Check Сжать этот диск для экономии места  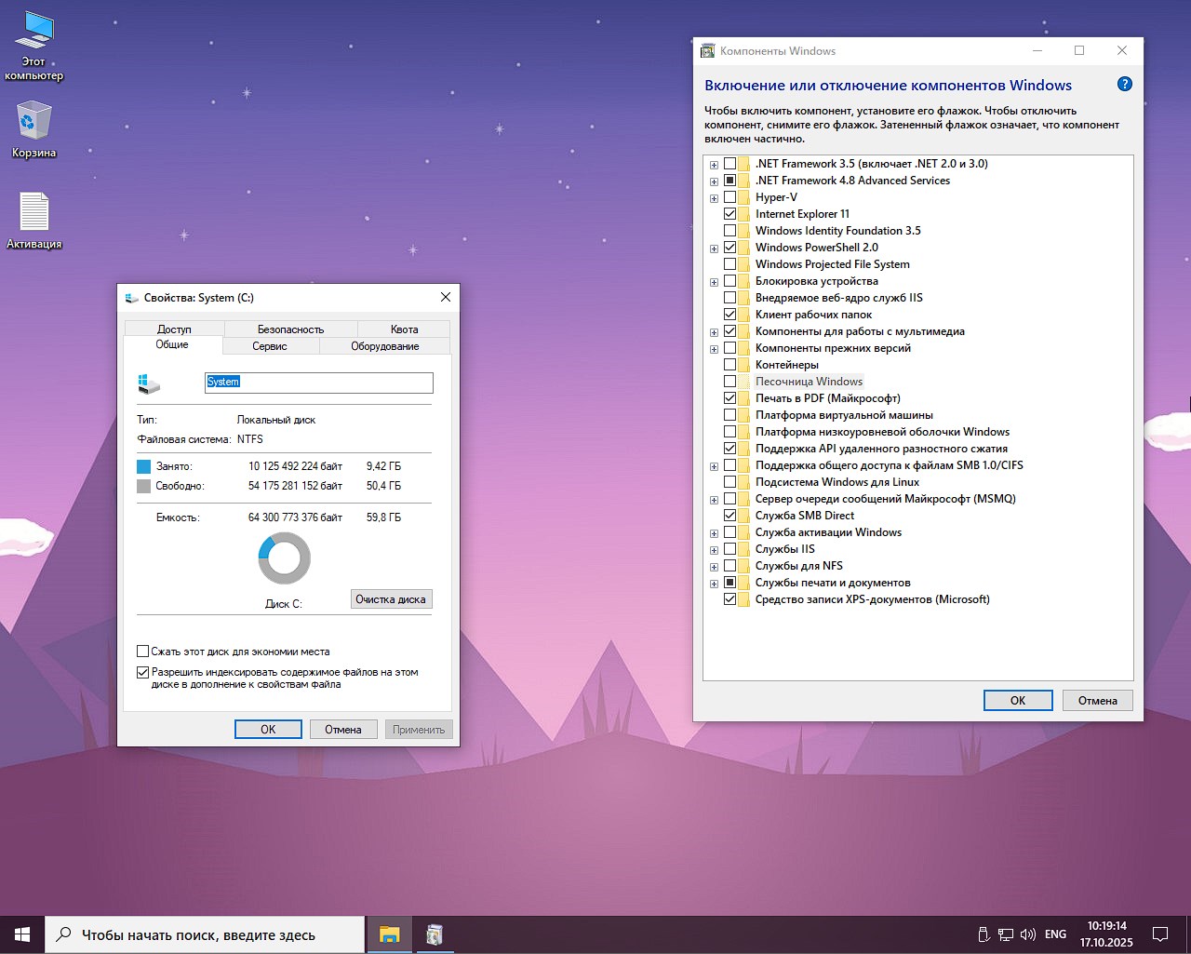point(143,652)
